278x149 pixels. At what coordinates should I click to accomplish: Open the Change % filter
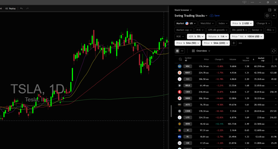263,23
